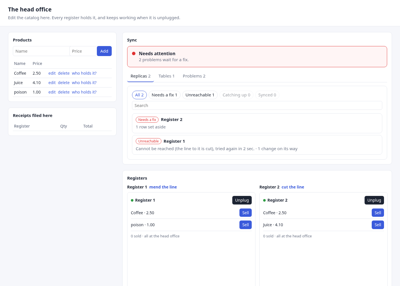Click the replicas Search field
This screenshot has height=286, width=400.
point(257,106)
